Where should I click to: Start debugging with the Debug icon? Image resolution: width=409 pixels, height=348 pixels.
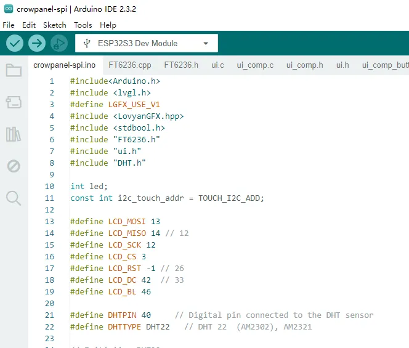click(59, 43)
